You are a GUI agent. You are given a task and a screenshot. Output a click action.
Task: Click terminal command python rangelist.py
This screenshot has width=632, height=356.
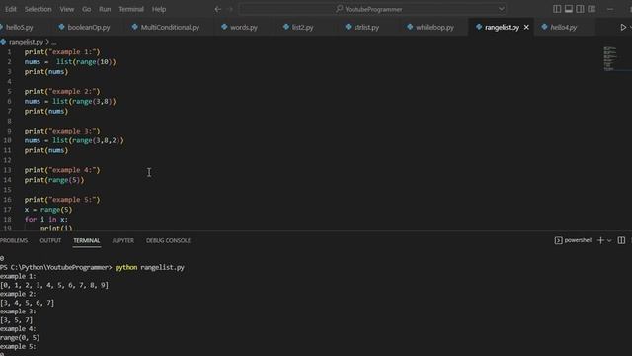click(149, 267)
